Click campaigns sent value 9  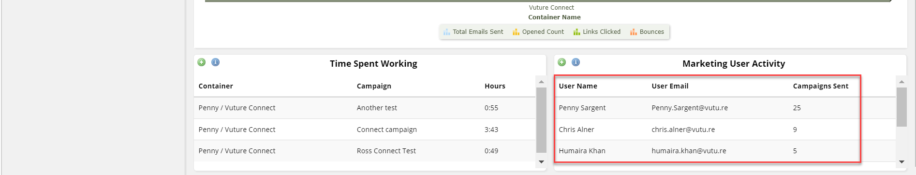[x=795, y=130]
